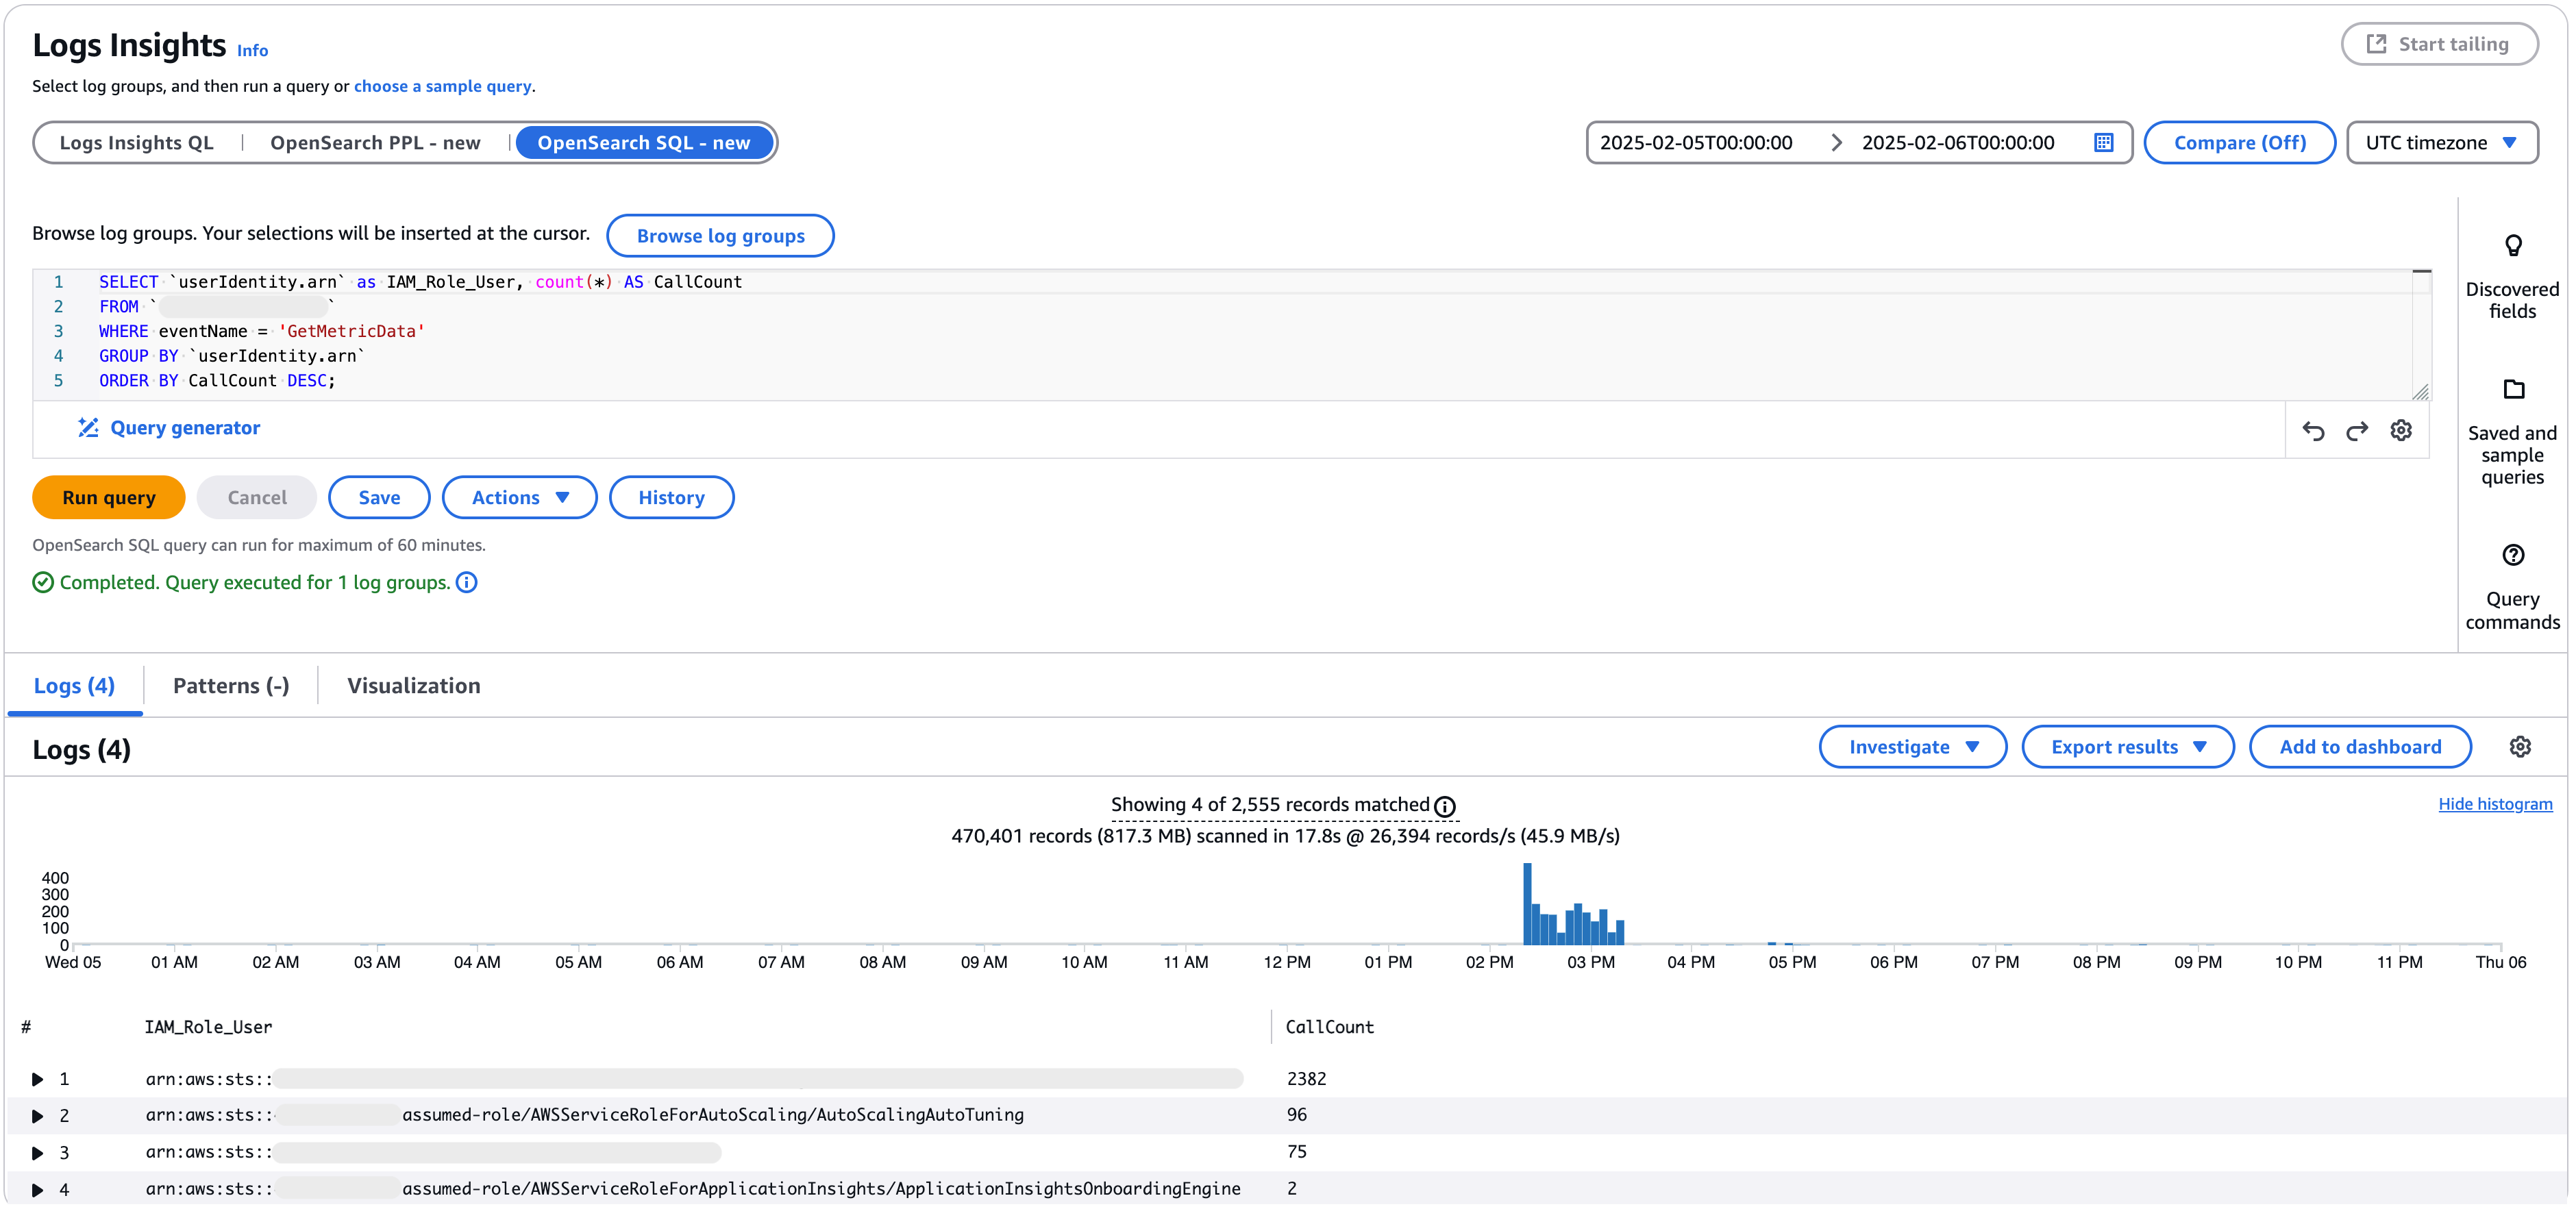Viewport: 2576px width, 1209px height.
Task: Switch to Logs Insights QL language
Action: tap(137, 143)
